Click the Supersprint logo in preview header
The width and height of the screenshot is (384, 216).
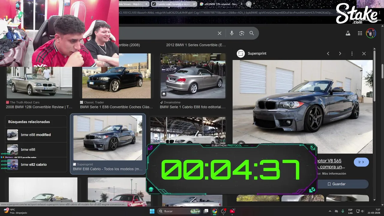click(x=241, y=53)
